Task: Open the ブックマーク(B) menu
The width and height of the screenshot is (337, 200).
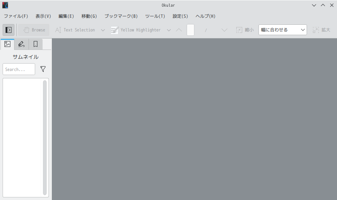Action: click(x=121, y=16)
